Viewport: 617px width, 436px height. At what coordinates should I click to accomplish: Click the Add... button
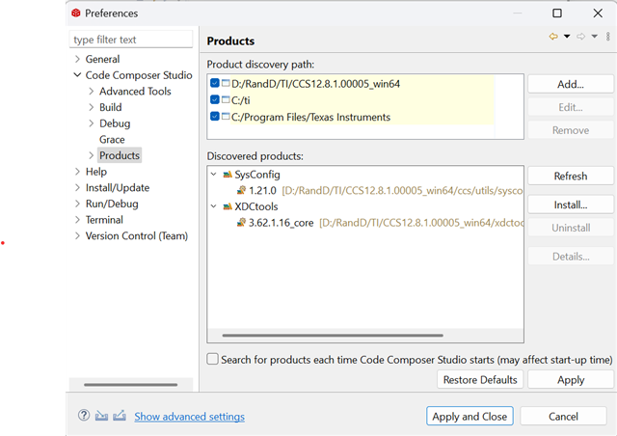point(570,84)
